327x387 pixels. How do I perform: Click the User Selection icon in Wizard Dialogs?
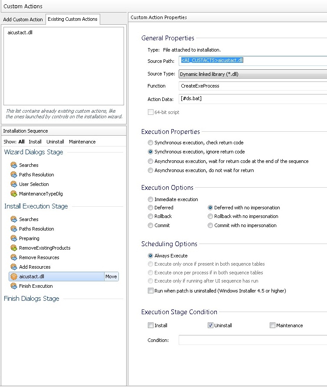[13, 184]
